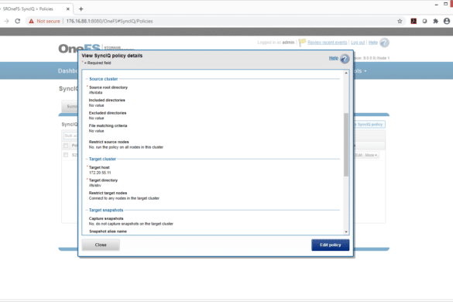
Task: Open the Help link in the dialog header
Action: 334,58
